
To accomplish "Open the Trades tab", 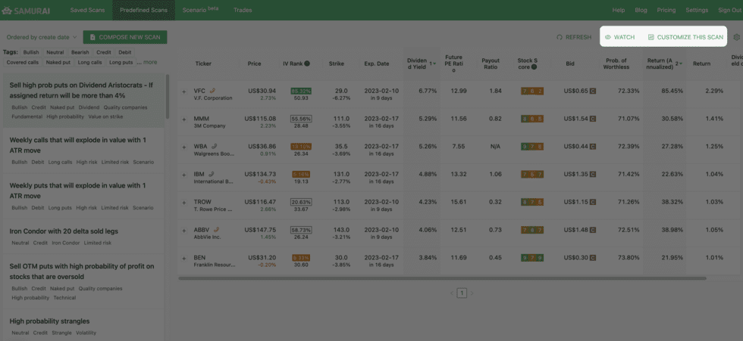I will coord(243,10).
